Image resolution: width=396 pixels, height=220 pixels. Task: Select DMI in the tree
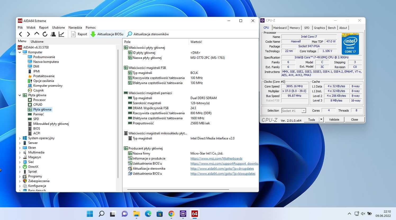36,66
